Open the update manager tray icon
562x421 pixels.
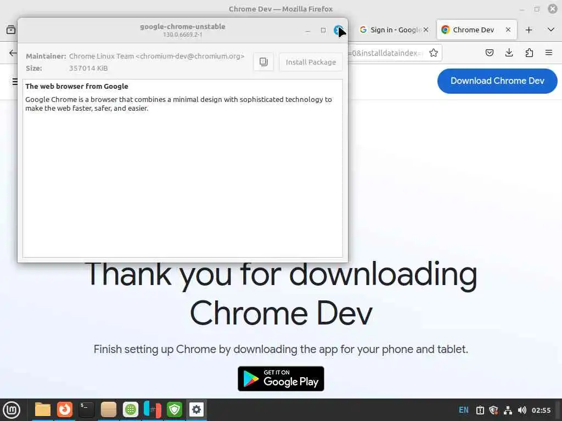480,410
